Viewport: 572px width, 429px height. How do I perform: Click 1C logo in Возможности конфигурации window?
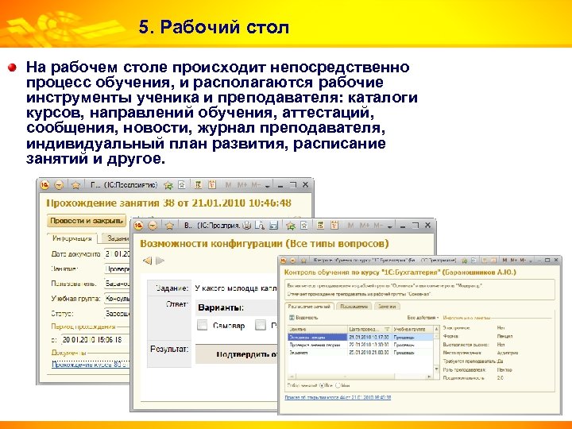138,226
